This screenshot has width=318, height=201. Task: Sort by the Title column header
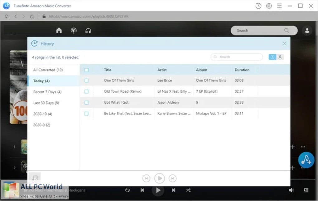point(108,70)
